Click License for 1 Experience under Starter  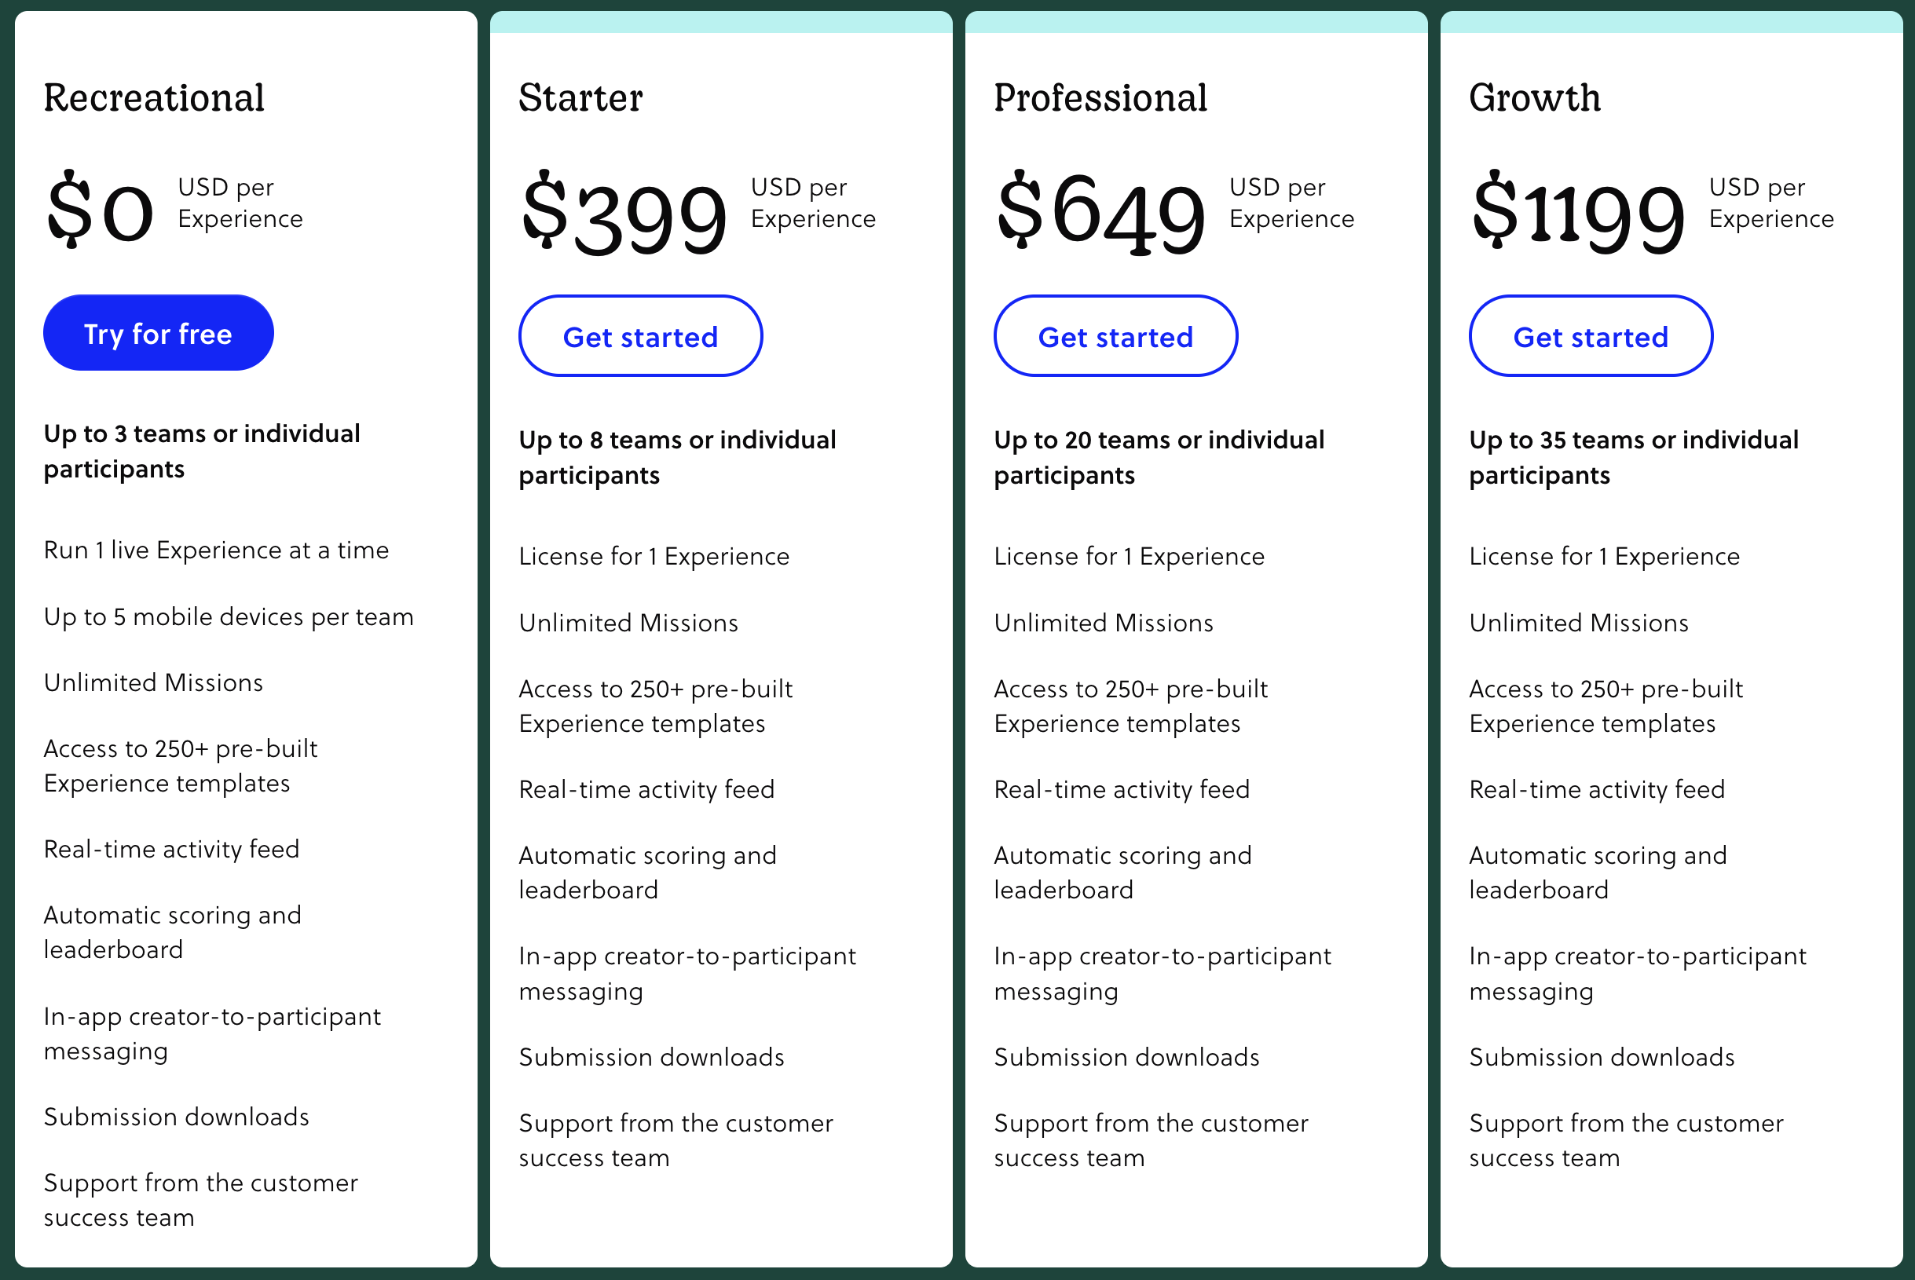pyautogui.click(x=653, y=556)
